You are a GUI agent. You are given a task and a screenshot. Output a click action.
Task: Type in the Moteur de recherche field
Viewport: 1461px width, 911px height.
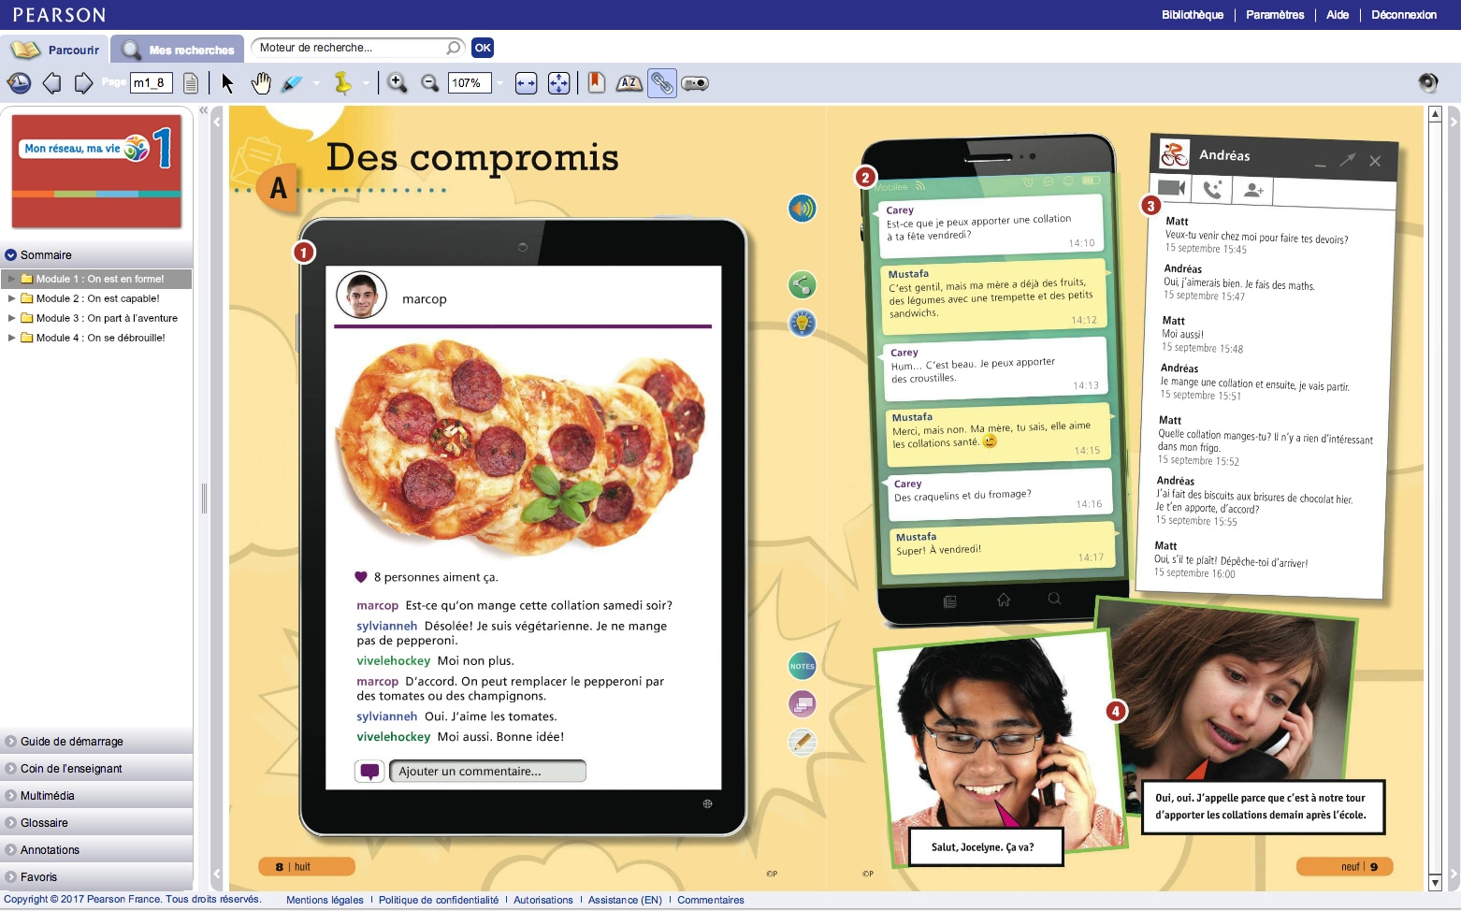coord(346,47)
